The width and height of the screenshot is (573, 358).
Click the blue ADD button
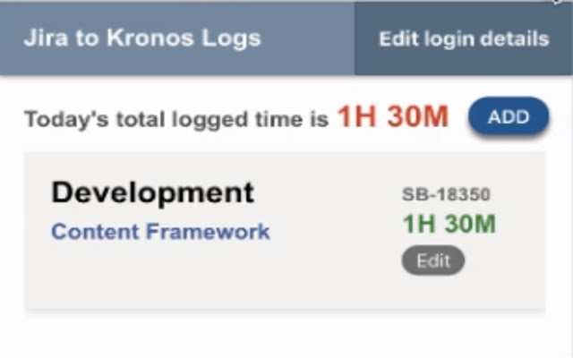[509, 117]
